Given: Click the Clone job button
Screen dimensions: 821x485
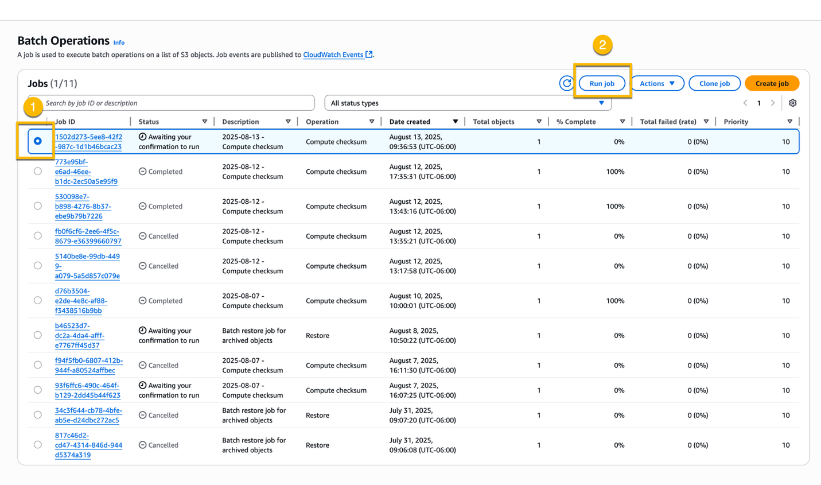Looking at the screenshot, I should click(x=714, y=83).
